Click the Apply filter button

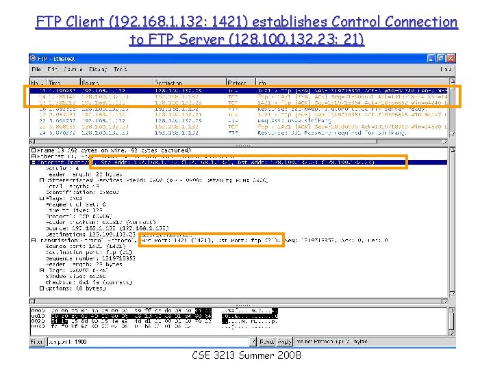pyautogui.click(x=285, y=342)
